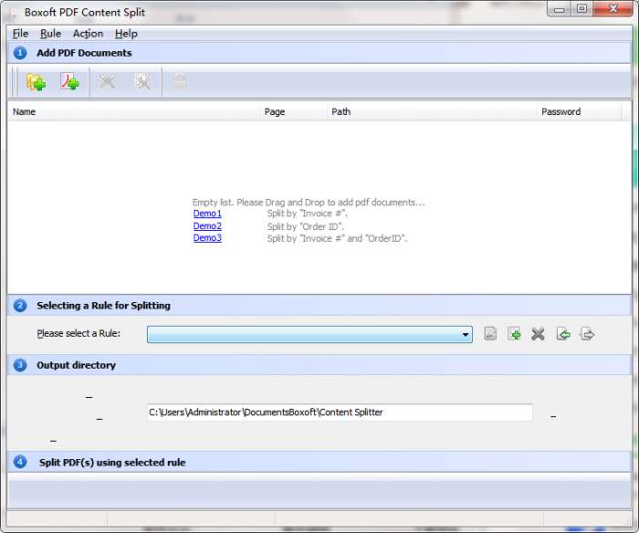639x533 pixels.
Task: Click the grayed lock password icon
Action: coord(180,81)
